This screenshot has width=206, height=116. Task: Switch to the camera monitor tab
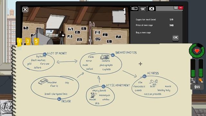click(x=135, y=9)
